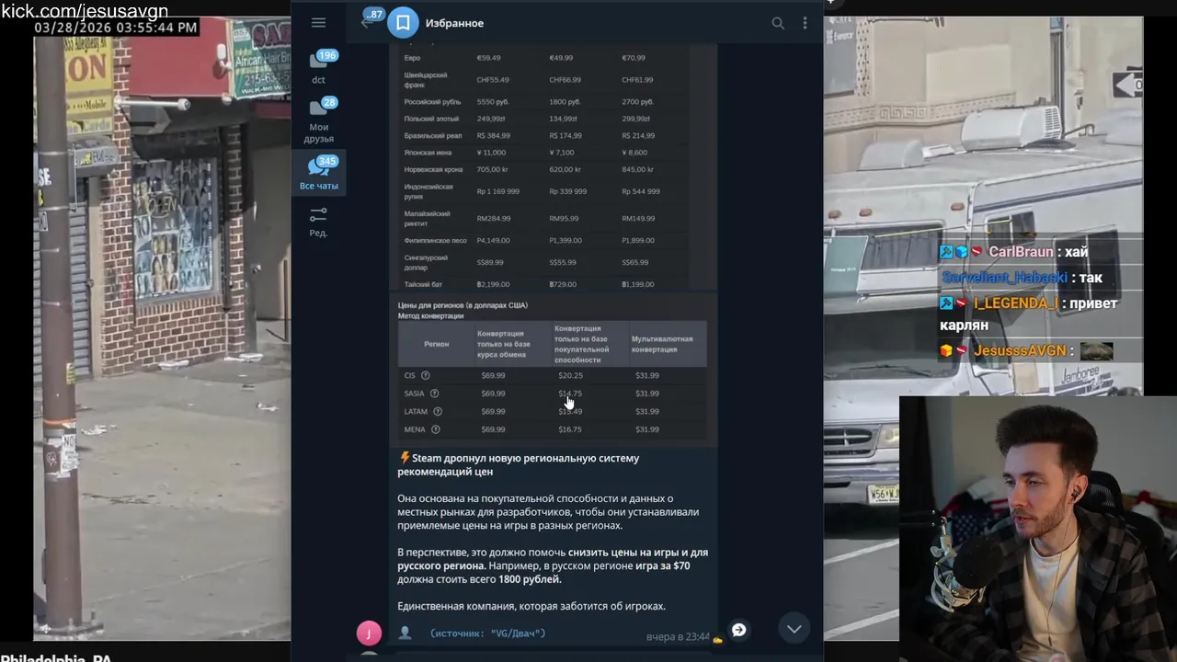Click the Sorvellant_Habaski username in stream chat
The height and width of the screenshot is (662, 1177).
[x=1004, y=278]
